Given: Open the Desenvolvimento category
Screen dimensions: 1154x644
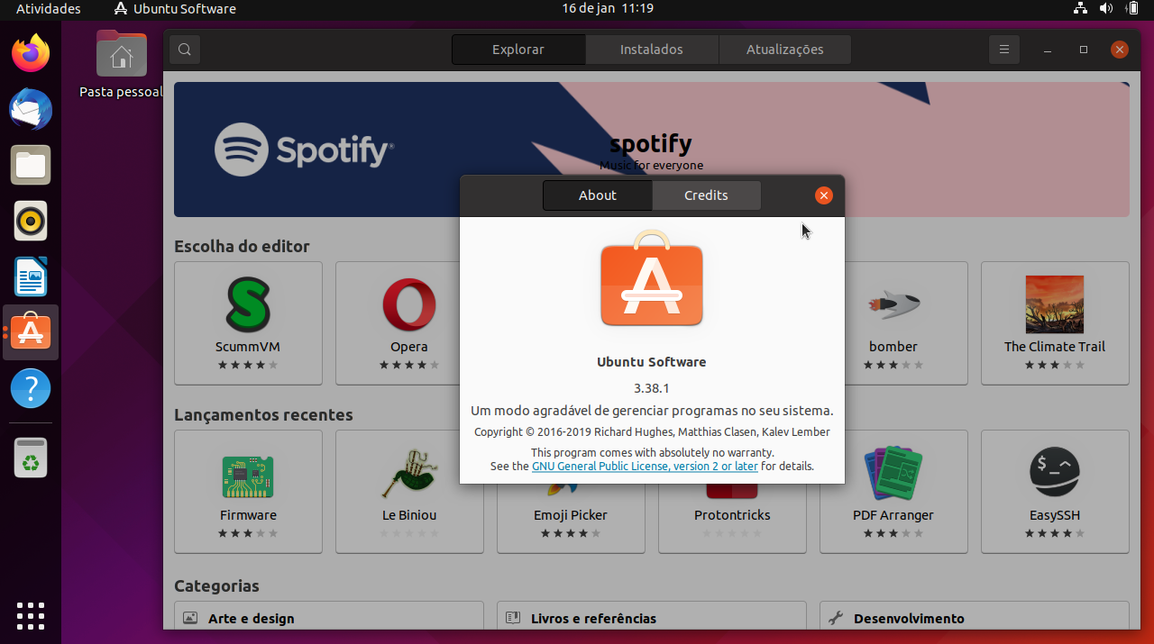Looking at the screenshot, I should coord(975,616).
